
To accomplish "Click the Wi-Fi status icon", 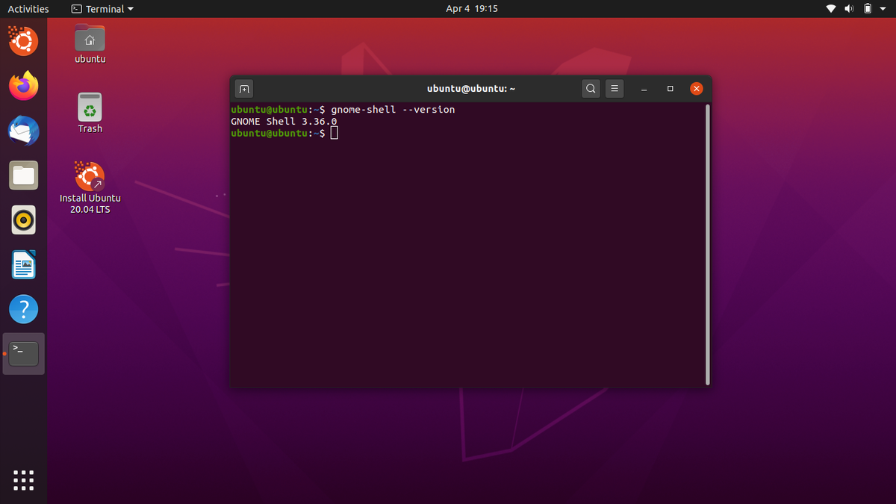I will [831, 9].
